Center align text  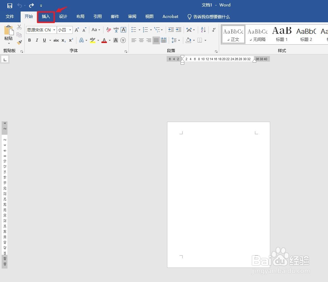(141, 40)
